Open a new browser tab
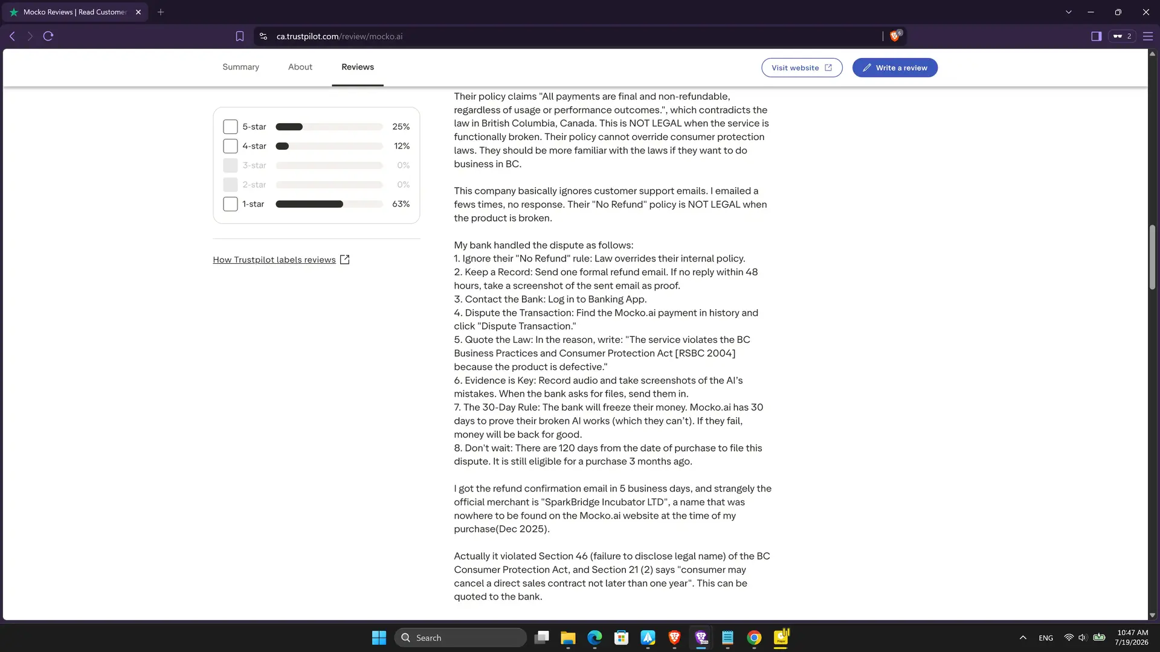Screen dimensions: 1160x652 tap(161, 12)
